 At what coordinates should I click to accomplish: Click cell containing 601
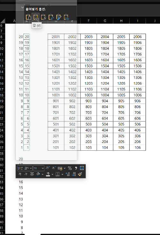[x=56, y=118]
